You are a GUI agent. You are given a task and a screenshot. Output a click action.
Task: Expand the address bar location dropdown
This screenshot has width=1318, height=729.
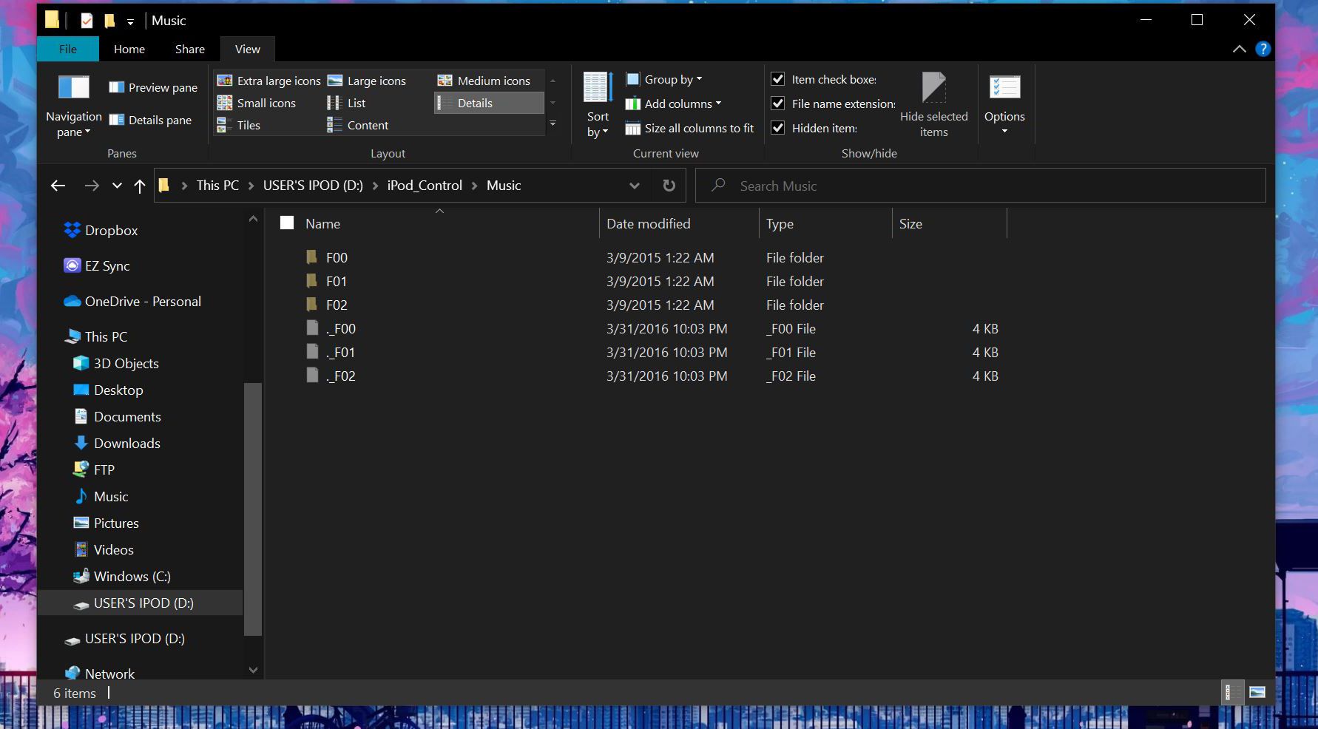634,186
